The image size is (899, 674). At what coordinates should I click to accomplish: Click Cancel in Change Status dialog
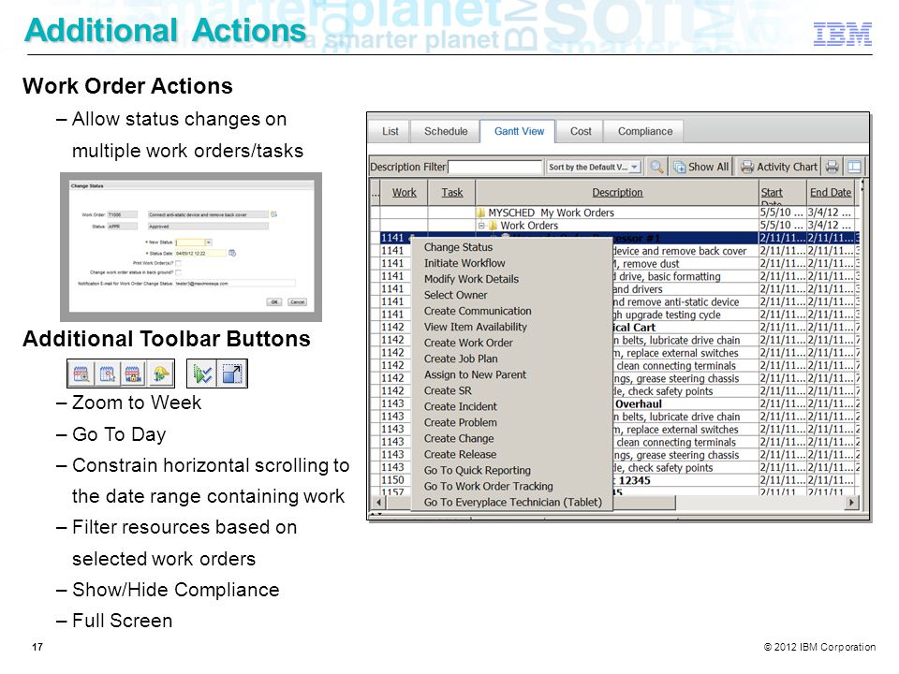click(297, 302)
